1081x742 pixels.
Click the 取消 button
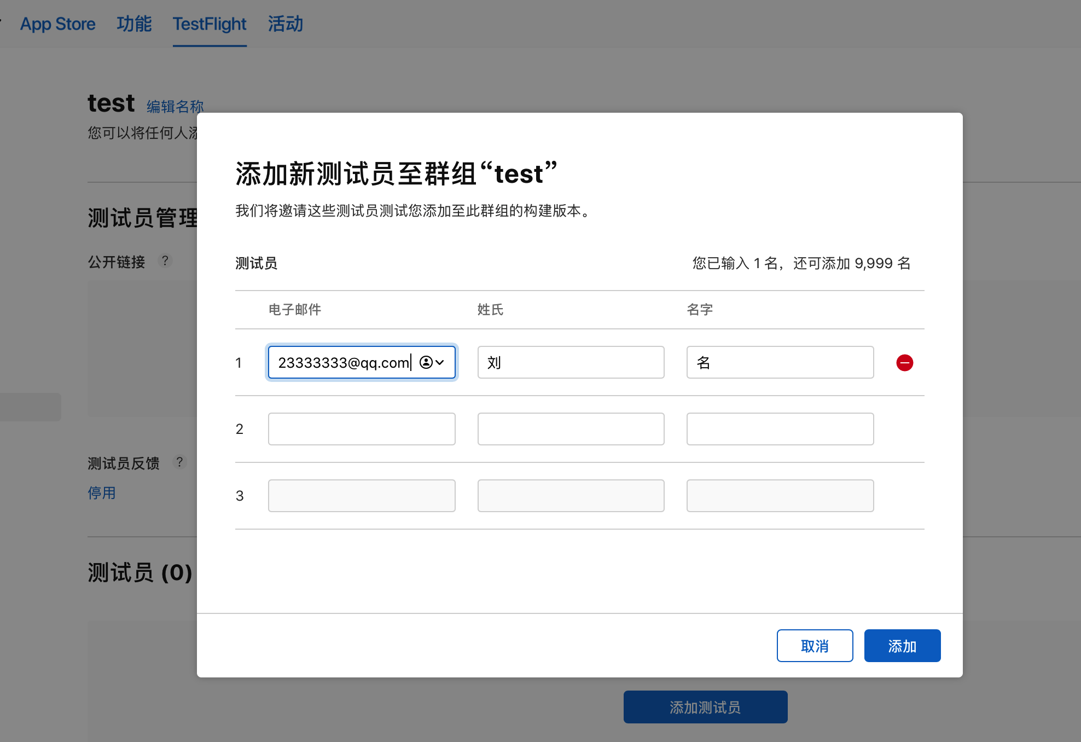pos(815,646)
